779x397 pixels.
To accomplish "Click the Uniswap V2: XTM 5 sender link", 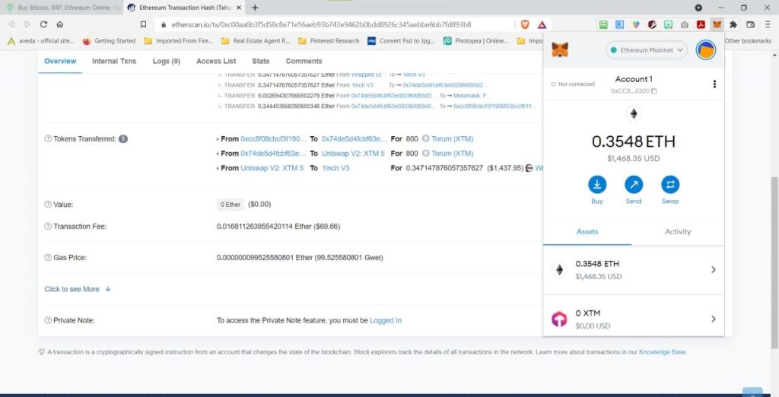I will coord(272,168).
